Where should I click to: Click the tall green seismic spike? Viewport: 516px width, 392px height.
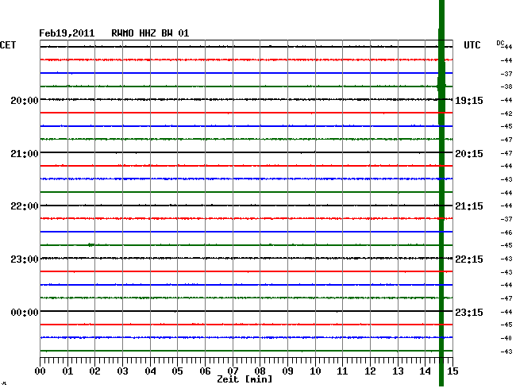pos(441,193)
